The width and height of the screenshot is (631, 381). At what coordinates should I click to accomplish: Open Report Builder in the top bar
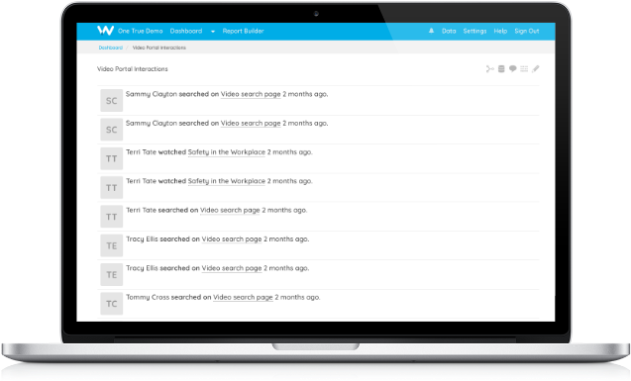pyautogui.click(x=243, y=31)
